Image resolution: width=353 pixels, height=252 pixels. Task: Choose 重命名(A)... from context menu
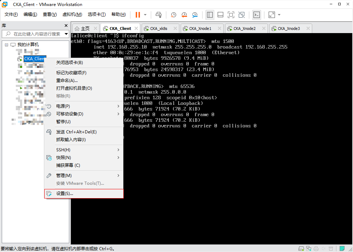(84, 81)
